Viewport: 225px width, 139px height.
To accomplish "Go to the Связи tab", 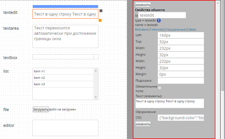I will click(x=192, y=30).
